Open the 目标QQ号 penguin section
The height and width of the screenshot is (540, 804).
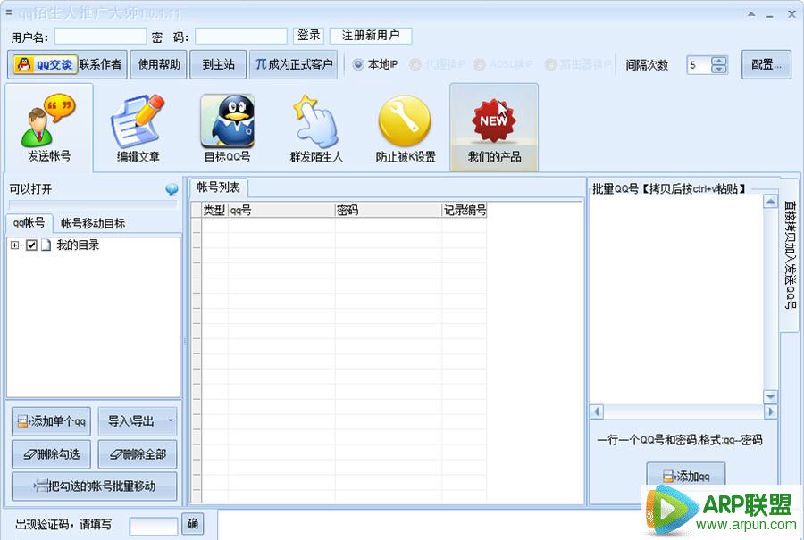227,127
